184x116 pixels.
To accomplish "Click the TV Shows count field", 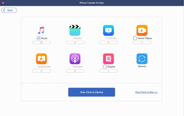I will coord(109,42).
